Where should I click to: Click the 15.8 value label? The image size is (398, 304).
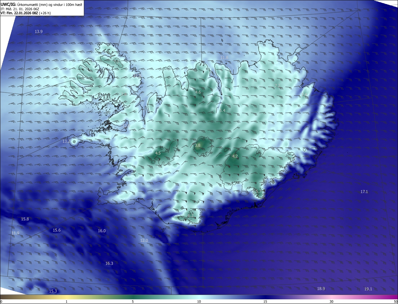[25, 219]
